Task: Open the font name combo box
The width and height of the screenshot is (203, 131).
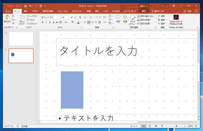Action: pos(51,17)
